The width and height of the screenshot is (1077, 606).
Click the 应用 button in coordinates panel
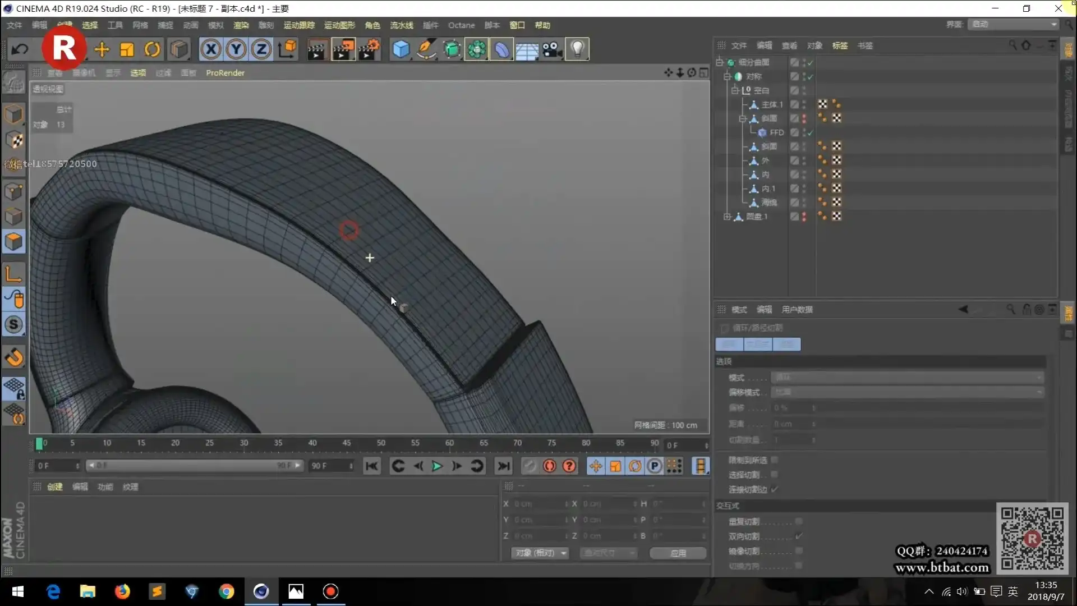tap(677, 553)
